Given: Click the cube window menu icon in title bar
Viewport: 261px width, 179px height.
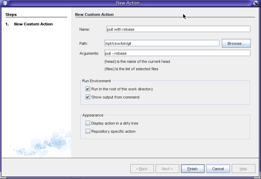Looking at the screenshot, I should coord(5,3).
